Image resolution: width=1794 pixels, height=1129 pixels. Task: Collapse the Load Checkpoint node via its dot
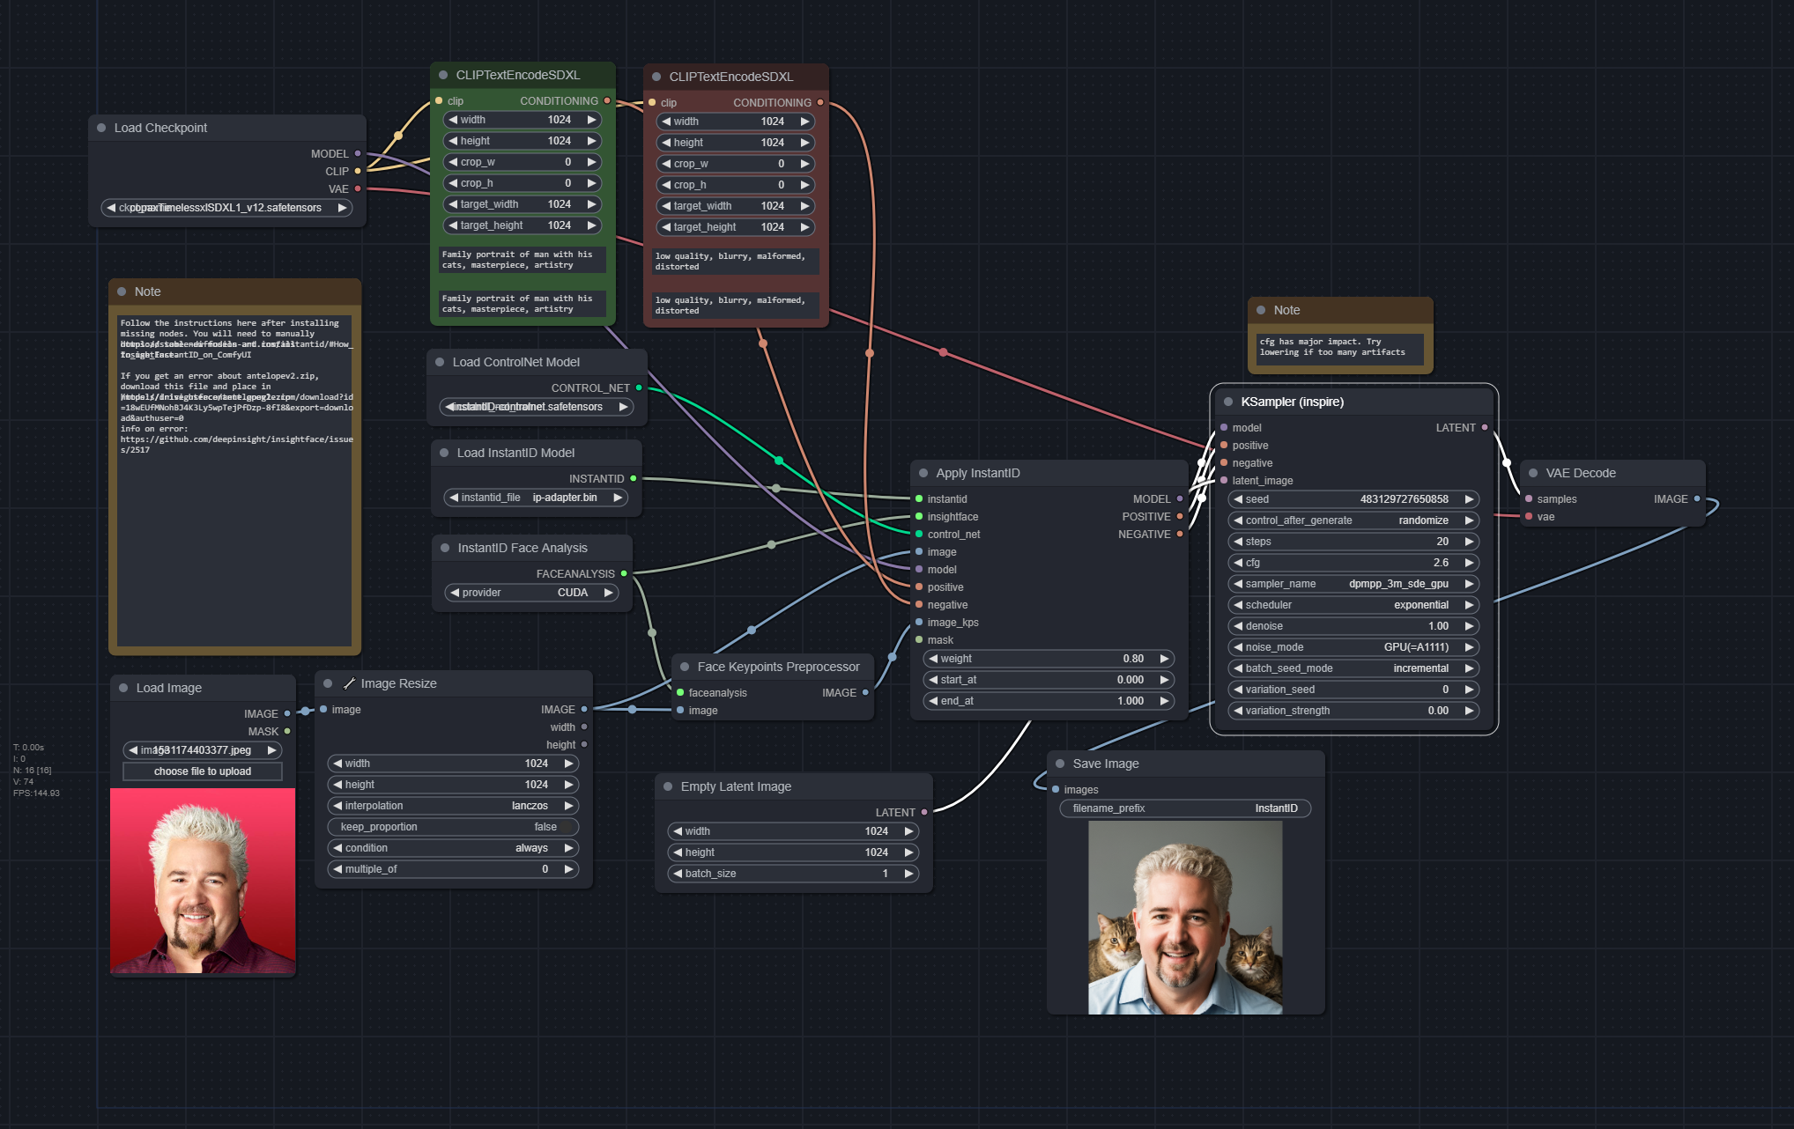101,129
